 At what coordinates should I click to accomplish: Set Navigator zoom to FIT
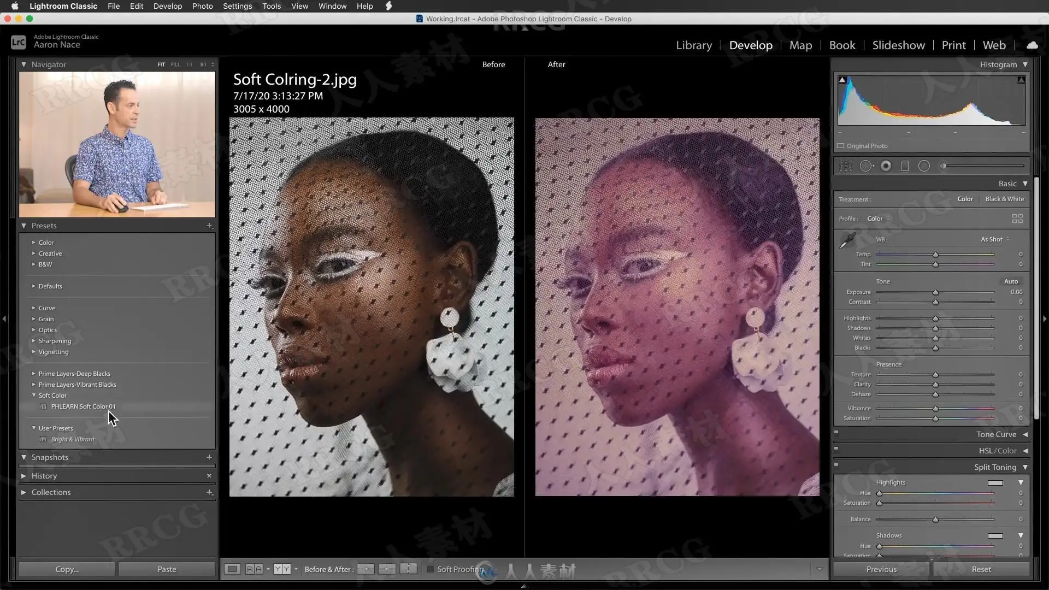point(161,64)
